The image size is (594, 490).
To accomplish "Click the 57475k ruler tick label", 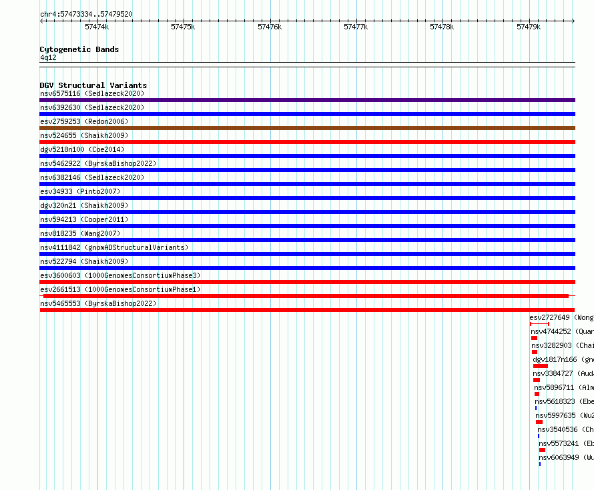I will pyautogui.click(x=183, y=27).
